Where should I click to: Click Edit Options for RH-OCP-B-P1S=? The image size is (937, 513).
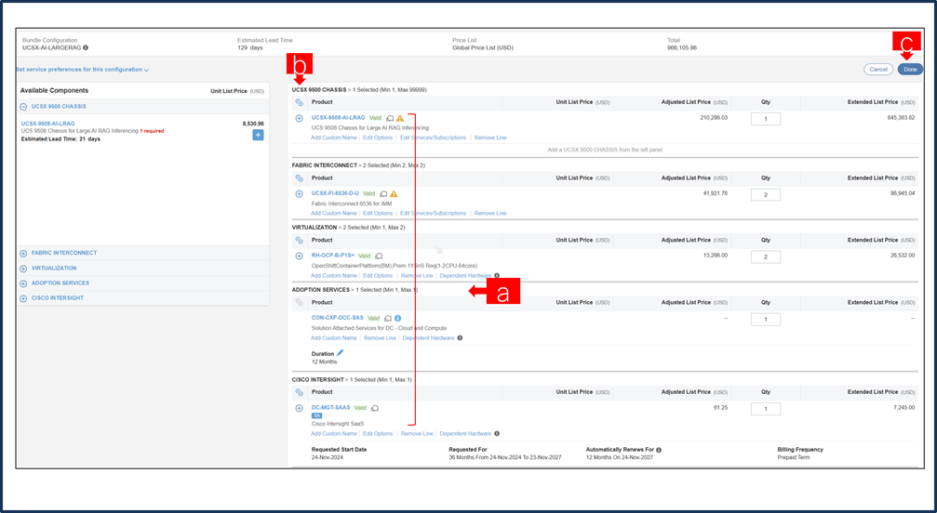pos(378,276)
